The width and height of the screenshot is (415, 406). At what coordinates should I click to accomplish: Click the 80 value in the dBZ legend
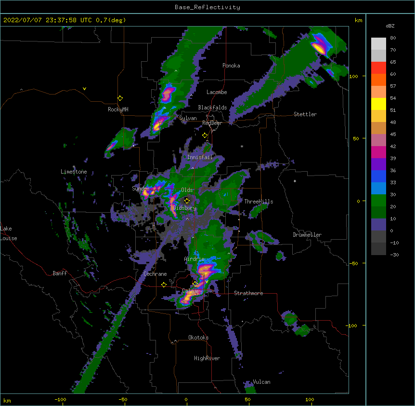[393, 38]
